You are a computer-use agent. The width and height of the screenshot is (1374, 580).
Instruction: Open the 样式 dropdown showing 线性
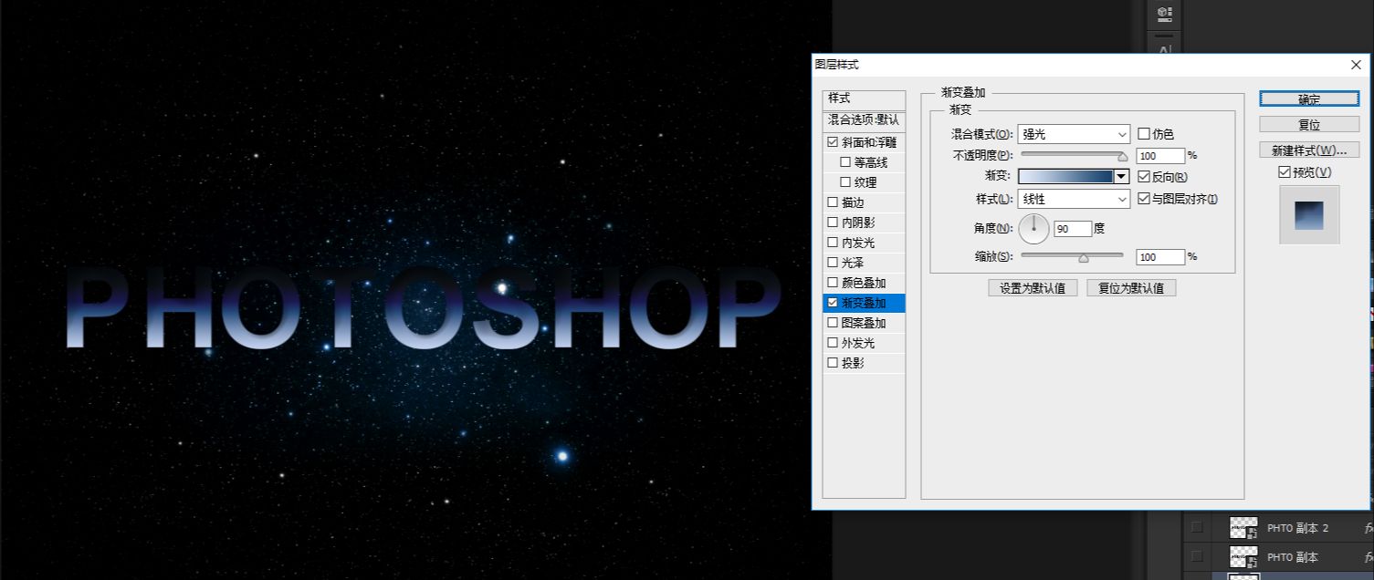1074,199
